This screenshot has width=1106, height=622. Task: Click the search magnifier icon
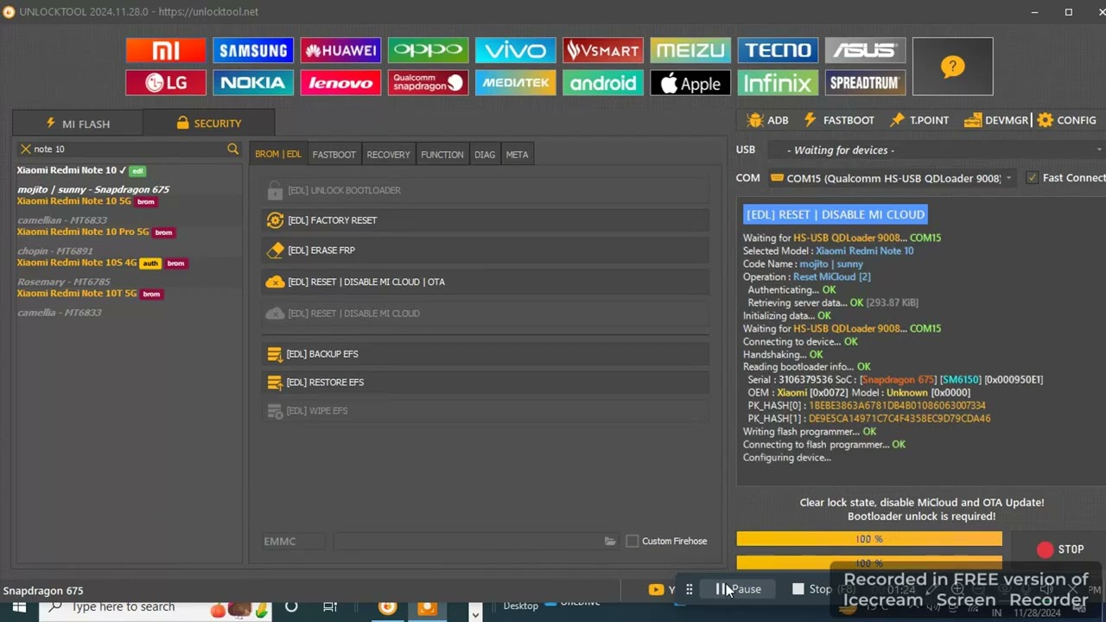232,149
